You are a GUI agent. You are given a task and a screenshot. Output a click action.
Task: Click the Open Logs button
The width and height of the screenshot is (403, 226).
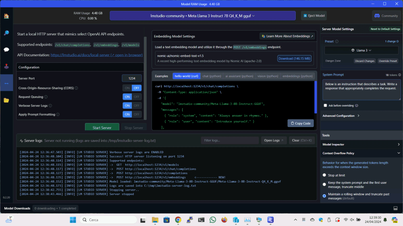pyautogui.click(x=274, y=140)
